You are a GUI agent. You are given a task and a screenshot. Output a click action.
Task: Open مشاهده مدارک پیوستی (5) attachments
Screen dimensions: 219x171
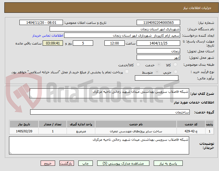(x=123, y=163)
